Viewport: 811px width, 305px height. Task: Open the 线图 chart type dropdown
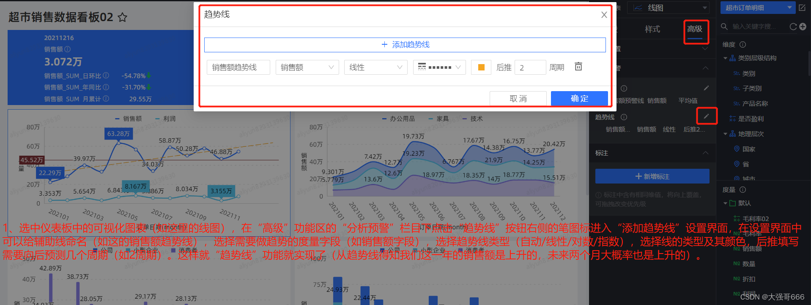669,8
